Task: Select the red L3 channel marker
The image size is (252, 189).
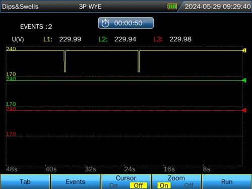Action: pyautogui.click(x=244, y=110)
